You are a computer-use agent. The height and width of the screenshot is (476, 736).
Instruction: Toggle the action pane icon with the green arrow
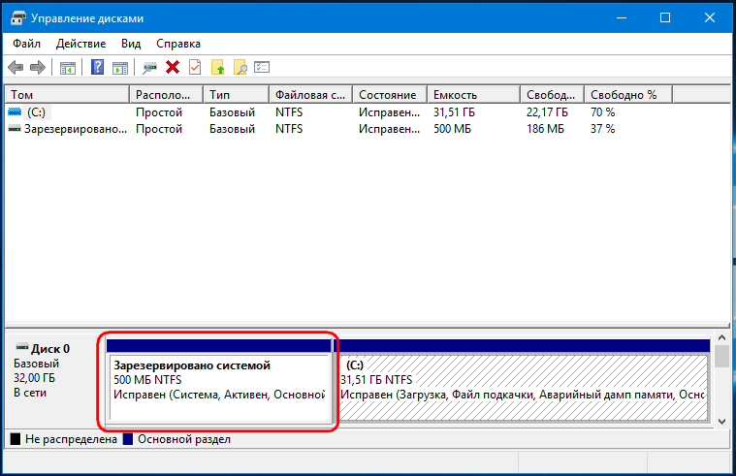pos(120,68)
